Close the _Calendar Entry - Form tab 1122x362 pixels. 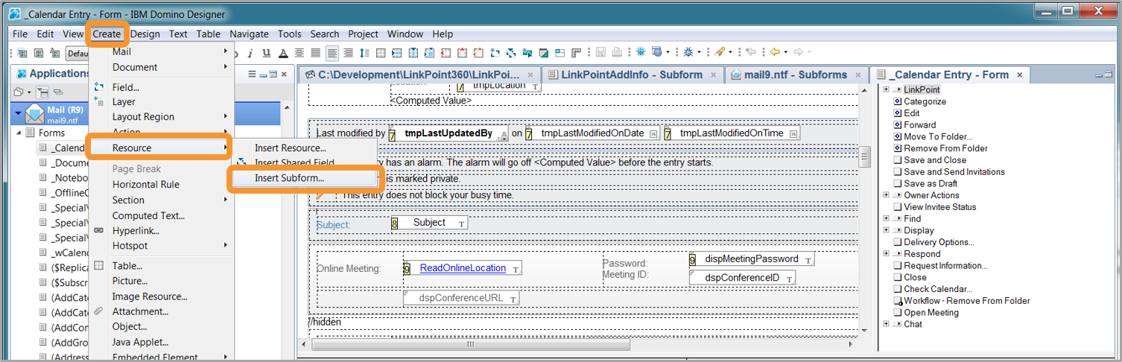coord(1019,74)
